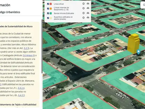The width and height of the screenshot is (145, 109).
Task: Uncheck the Líneas Internas de Basamento checkbox
Action: coord(48,8)
